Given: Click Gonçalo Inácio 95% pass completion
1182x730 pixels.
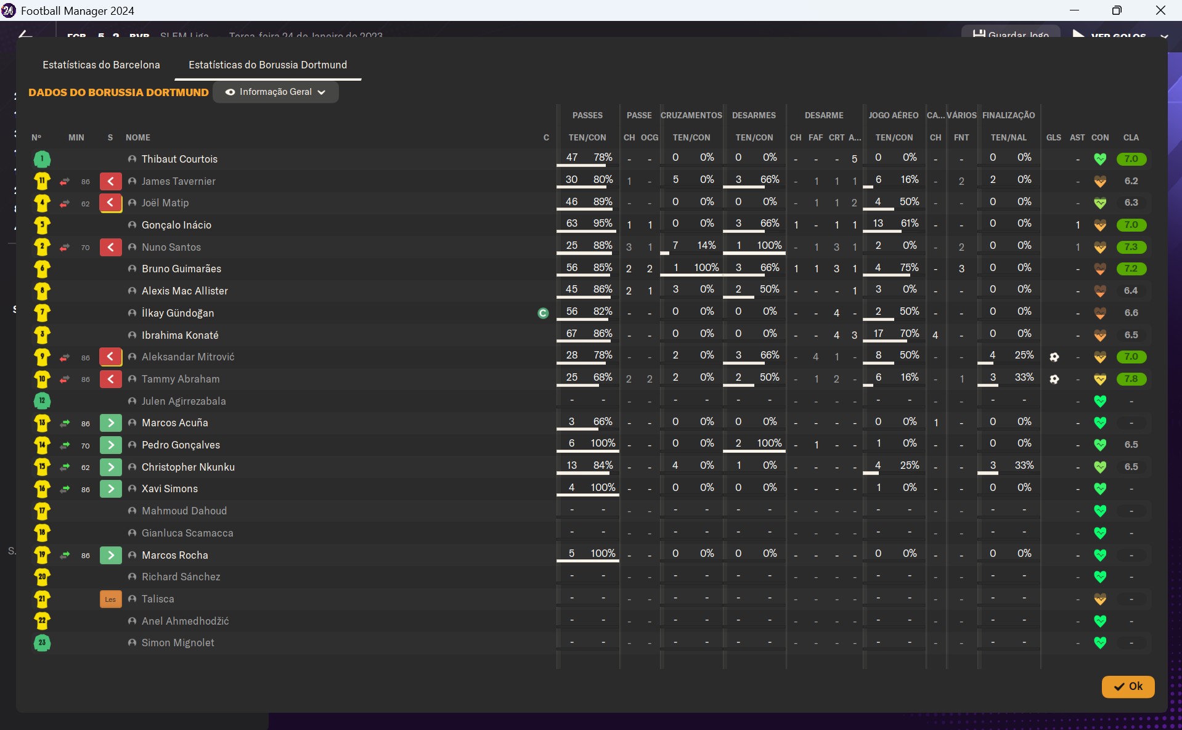Looking at the screenshot, I should [603, 224].
